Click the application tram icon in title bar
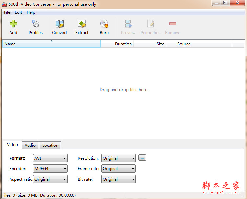Screen dimensions: 247x199 (x=4, y=4)
